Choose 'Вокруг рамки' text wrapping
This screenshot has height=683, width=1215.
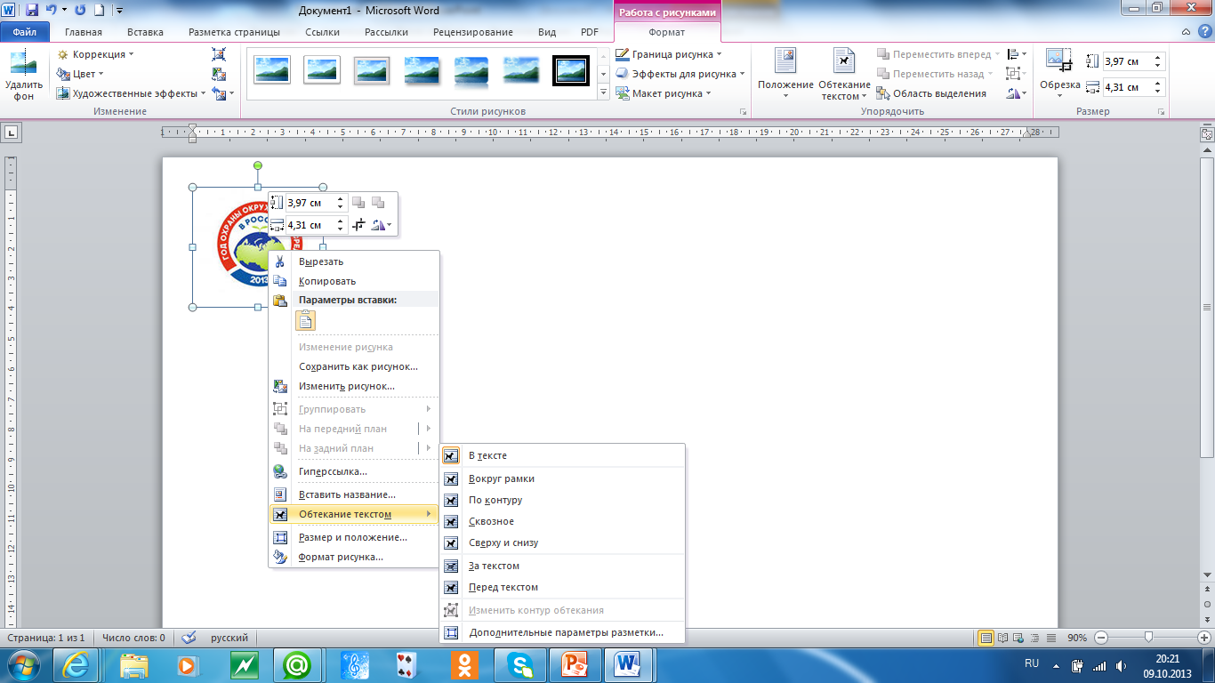pyautogui.click(x=501, y=478)
